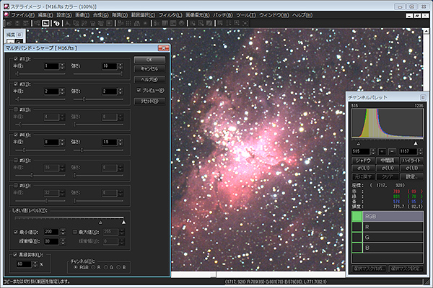Click the 最小値 200 spinner arrows
The width and height of the screenshot is (433, 288).
click(63, 232)
